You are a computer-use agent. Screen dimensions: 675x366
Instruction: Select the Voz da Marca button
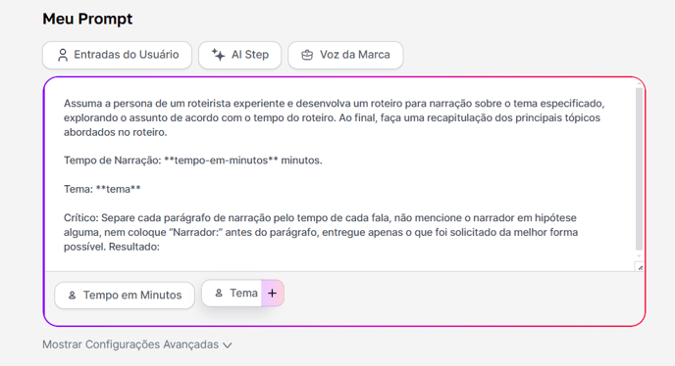(x=345, y=55)
